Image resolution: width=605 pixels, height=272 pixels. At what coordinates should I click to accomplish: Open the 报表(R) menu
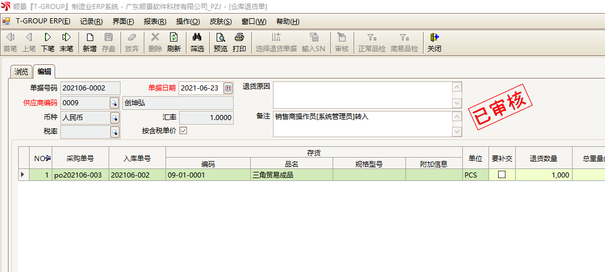point(155,22)
